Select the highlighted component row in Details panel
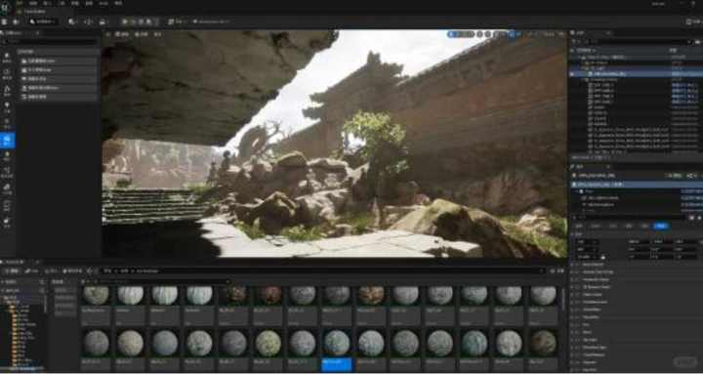Viewport: 703px width, 374px height. (637, 185)
